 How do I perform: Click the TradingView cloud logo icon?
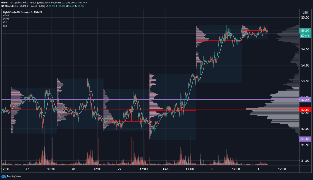pyautogui.click(x=4, y=176)
